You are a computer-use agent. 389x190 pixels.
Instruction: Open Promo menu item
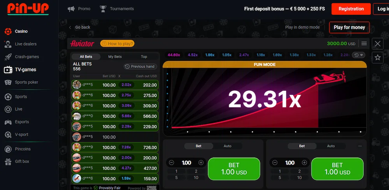[84, 9]
